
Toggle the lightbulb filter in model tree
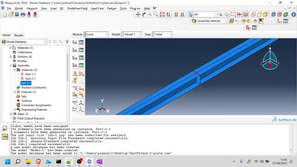pyautogui.click(x=67, y=42)
